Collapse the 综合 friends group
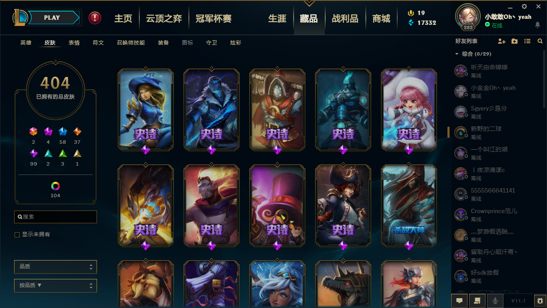 (x=457, y=54)
